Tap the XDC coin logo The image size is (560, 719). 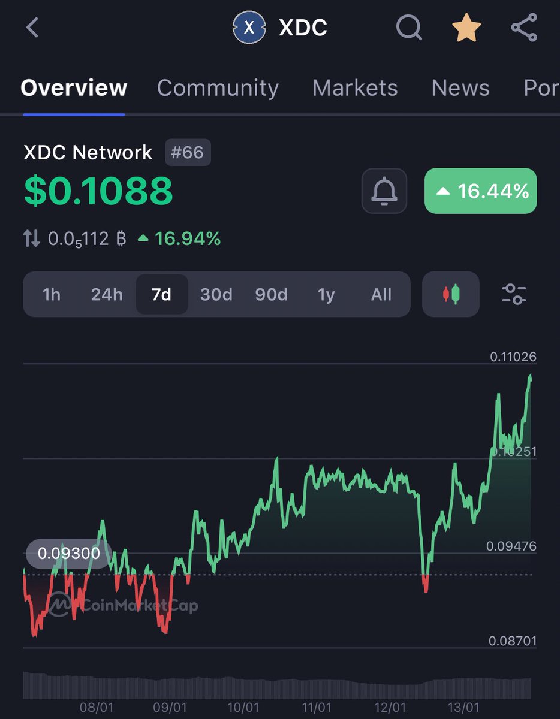(249, 28)
